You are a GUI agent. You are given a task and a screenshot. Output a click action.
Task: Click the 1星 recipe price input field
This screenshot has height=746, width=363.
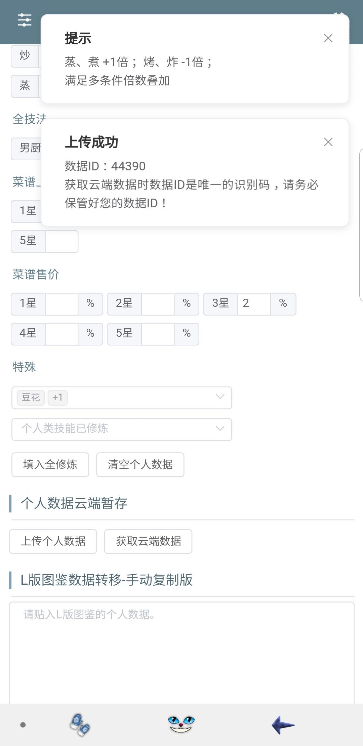62,304
